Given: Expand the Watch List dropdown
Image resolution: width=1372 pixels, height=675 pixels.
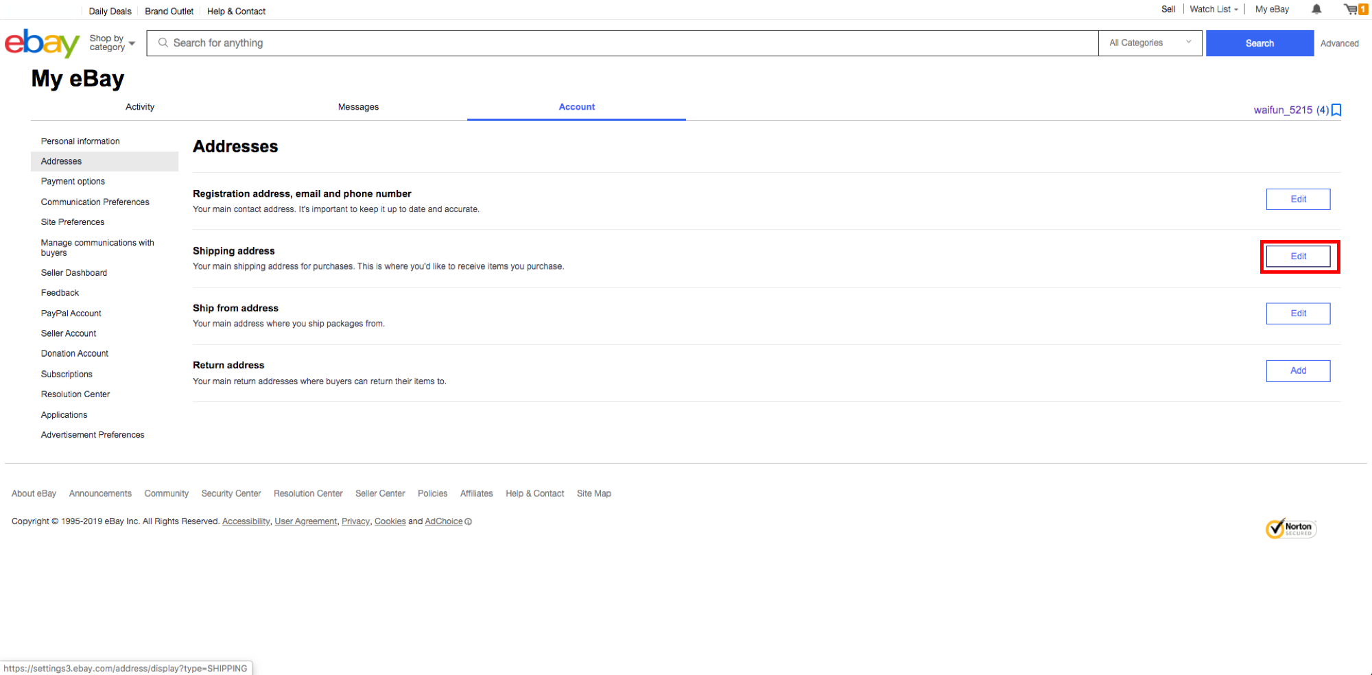Looking at the screenshot, I should tap(1214, 9).
